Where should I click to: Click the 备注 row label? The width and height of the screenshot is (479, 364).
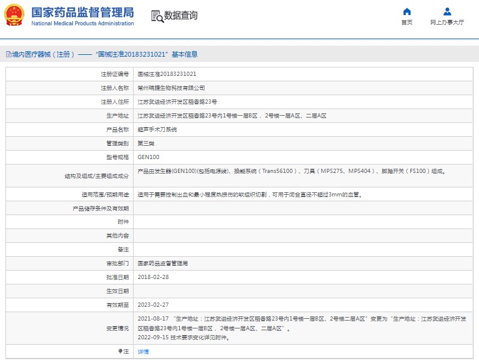pos(123,249)
